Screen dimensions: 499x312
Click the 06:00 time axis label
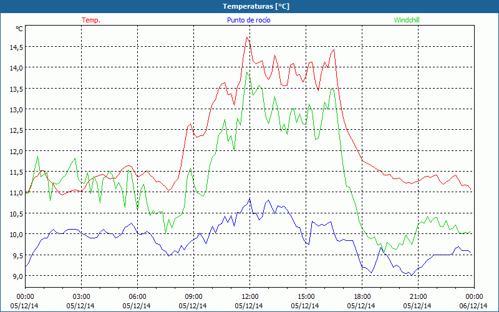[137, 297]
